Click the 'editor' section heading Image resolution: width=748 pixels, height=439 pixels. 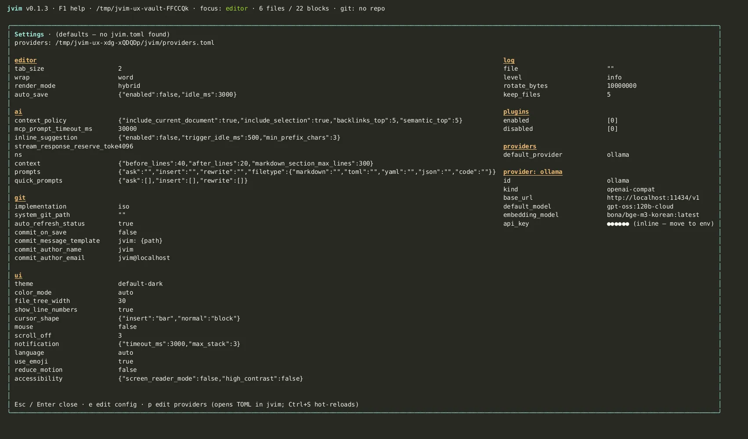pyautogui.click(x=25, y=60)
